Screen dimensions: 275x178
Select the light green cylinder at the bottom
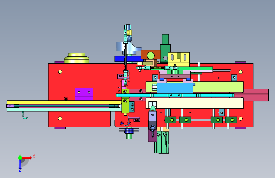tap(162, 142)
